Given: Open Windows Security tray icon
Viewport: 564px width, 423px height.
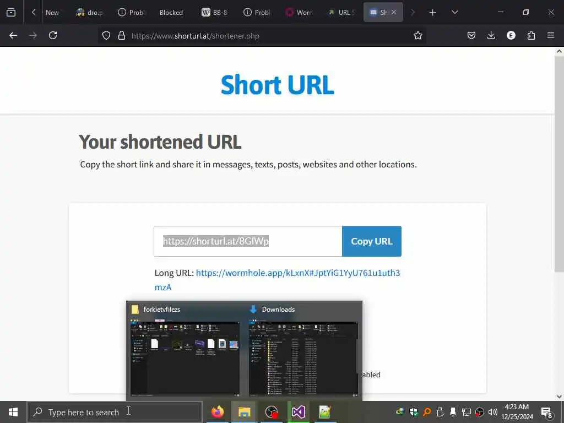Looking at the screenshot, I should point(413,412).
